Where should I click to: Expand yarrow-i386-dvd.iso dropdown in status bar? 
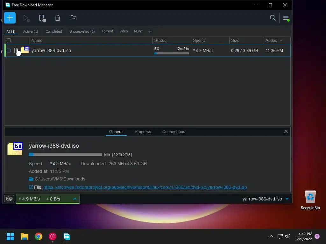tap(287, 199)
